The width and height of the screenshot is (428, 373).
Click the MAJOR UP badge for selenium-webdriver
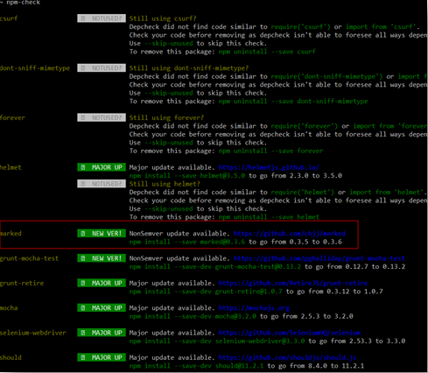[102, 333]
